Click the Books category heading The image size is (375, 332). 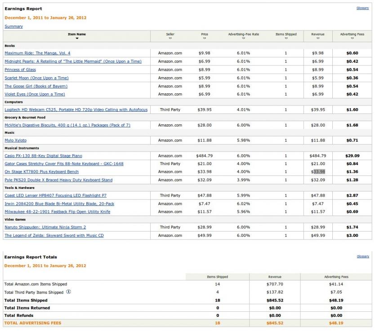point(9,46)
